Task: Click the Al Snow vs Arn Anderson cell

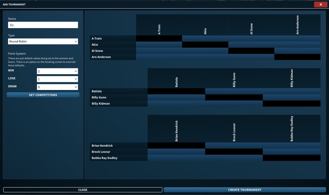Action: pyautogui.click(x=297, y=51)
